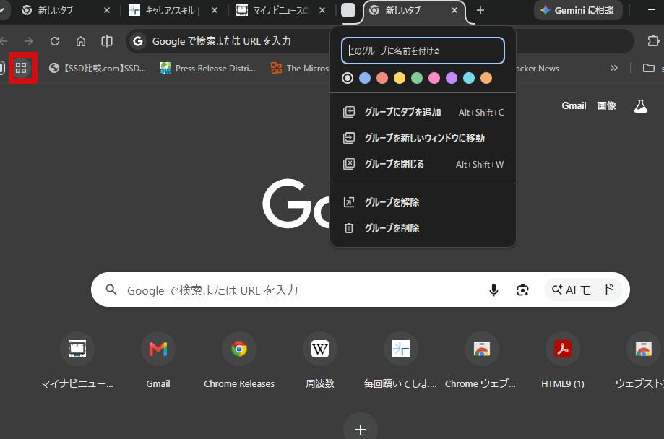Viewport: 664px width, 439px height.
Task: Open the 毎回躓いてしま... shortcut tile
Action: (x=400, y=360)
